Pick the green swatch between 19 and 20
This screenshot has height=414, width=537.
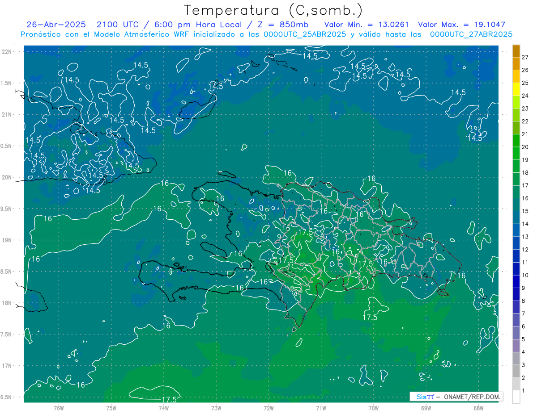click(x=516, y=154)
